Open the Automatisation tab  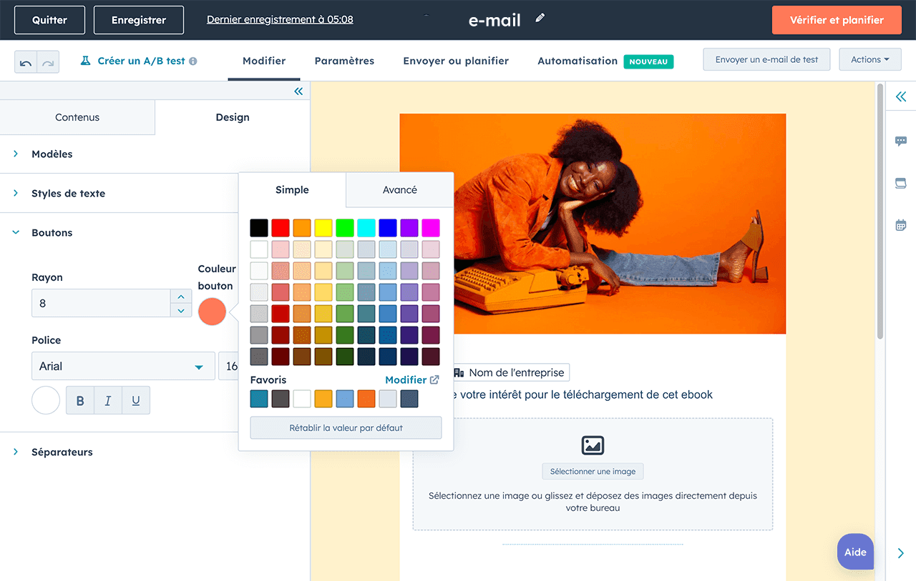coord(577,61)
